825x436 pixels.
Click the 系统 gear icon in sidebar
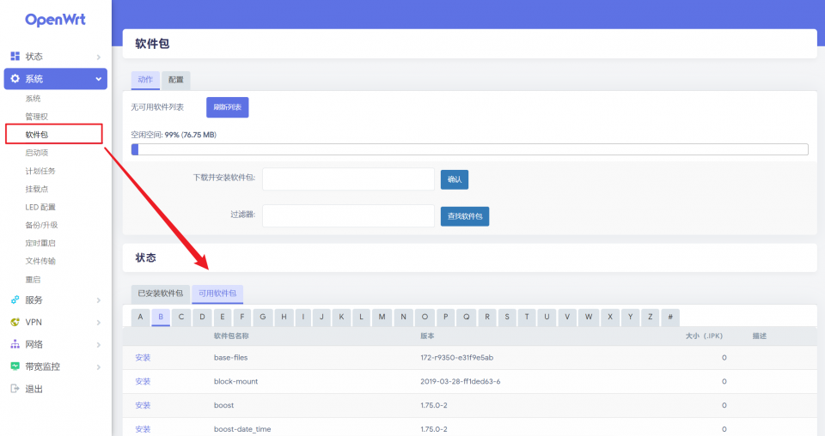15,79
